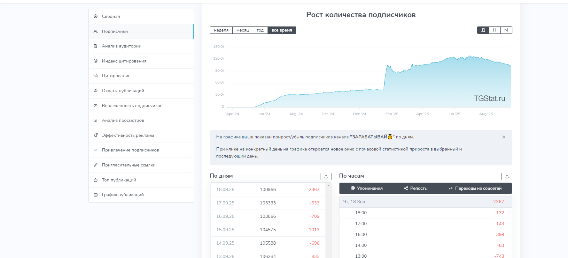This screenshot has width=568, height=258.
Task: Set chart grouping to 'М' (months)
Action: (506, 30)
